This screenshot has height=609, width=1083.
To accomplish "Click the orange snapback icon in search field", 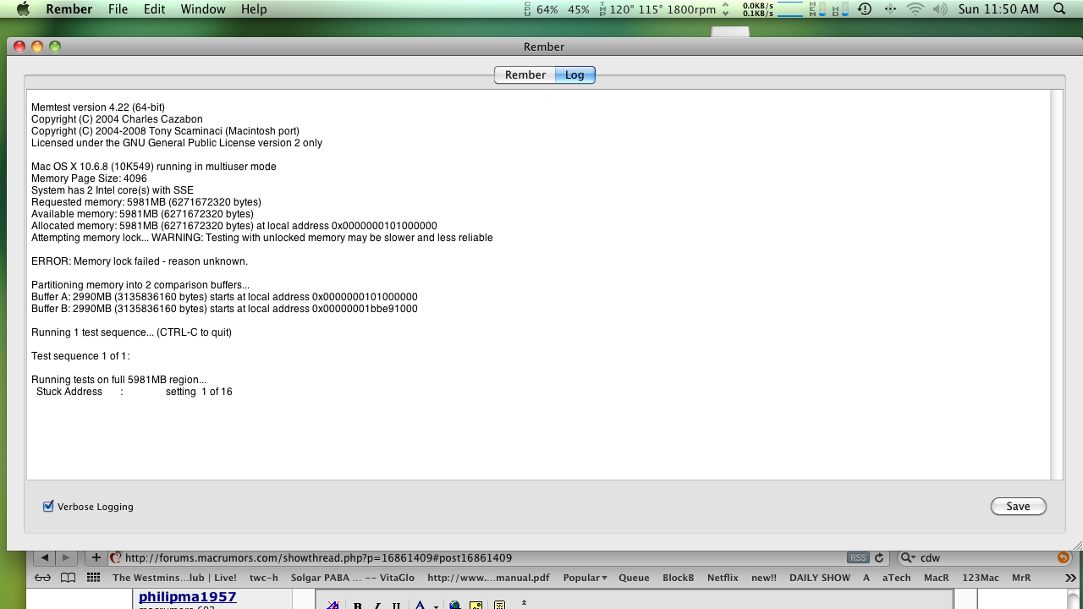I will point(1064,557).
